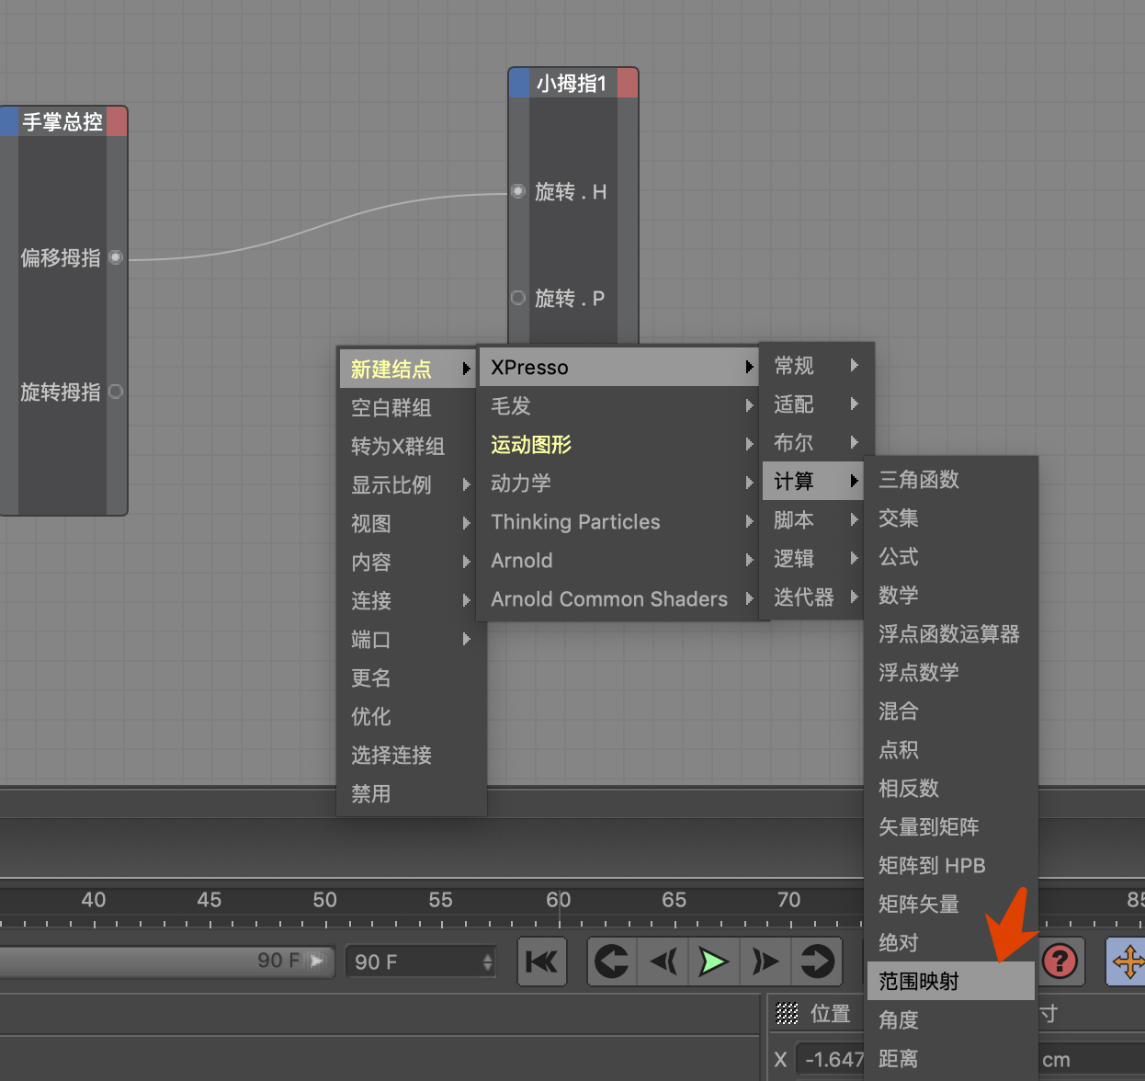Open blue input menu on 小拇指1 node

[519, 83]
